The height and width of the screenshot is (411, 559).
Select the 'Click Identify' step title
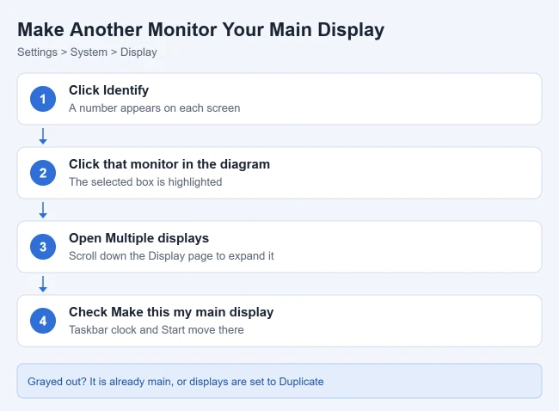click(108, 90)
